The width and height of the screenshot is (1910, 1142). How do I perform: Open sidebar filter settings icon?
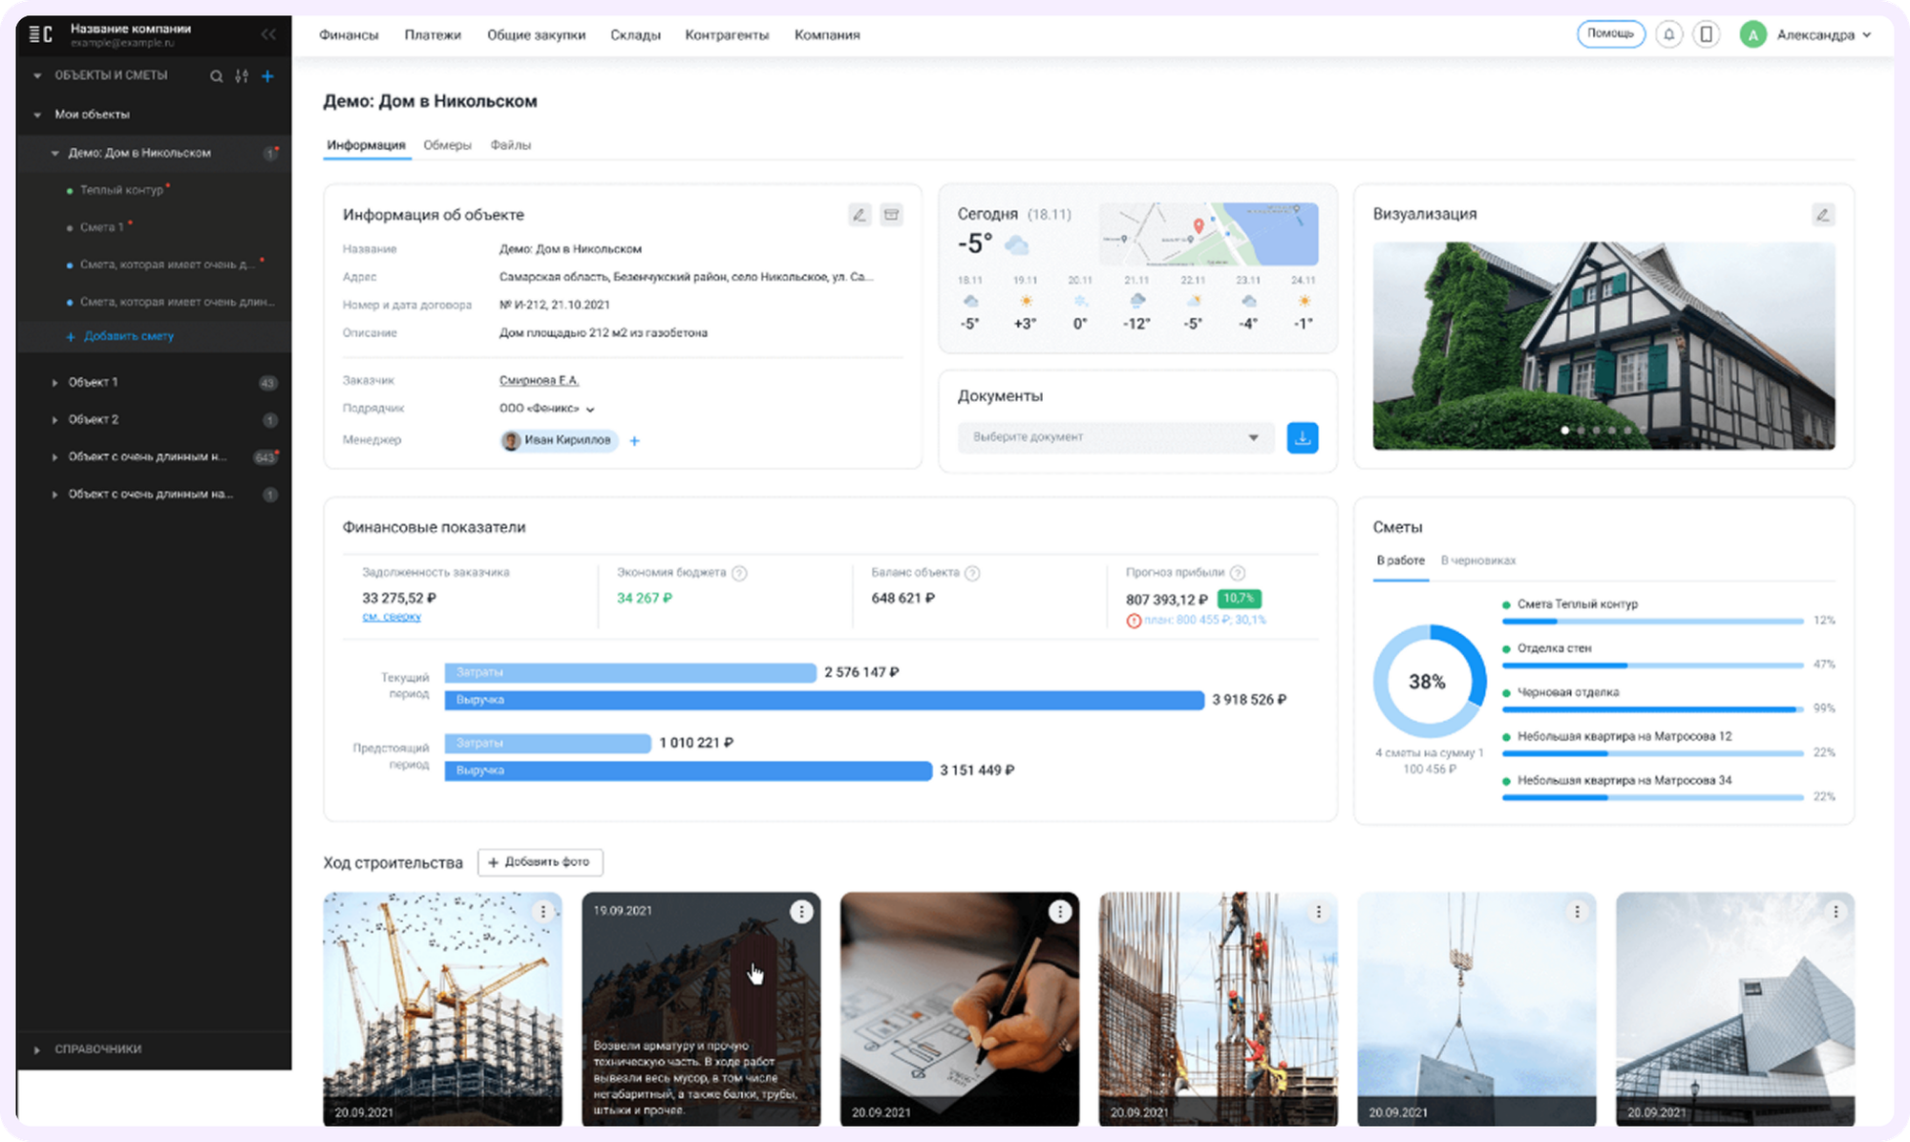click(243, 76)
